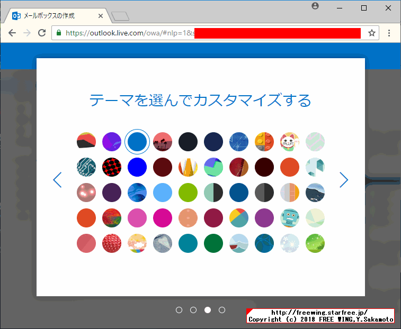The width and height of the screenshot is (401, 329).
Task: Click the browser forward arrow
Action: pos(27,33)
